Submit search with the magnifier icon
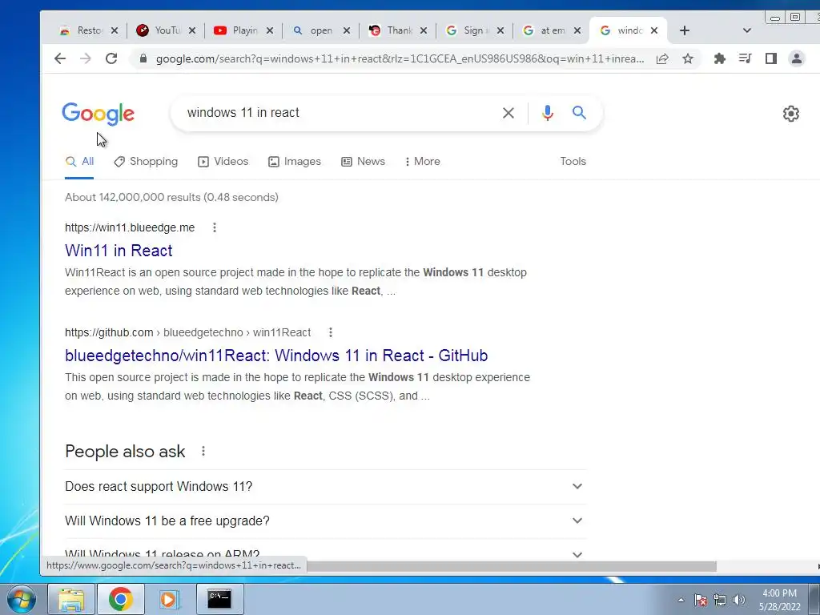820x615 pixels. pos(579,112)
